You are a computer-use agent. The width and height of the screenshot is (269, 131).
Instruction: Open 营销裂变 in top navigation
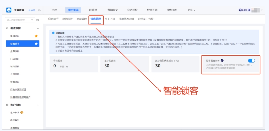113,10
